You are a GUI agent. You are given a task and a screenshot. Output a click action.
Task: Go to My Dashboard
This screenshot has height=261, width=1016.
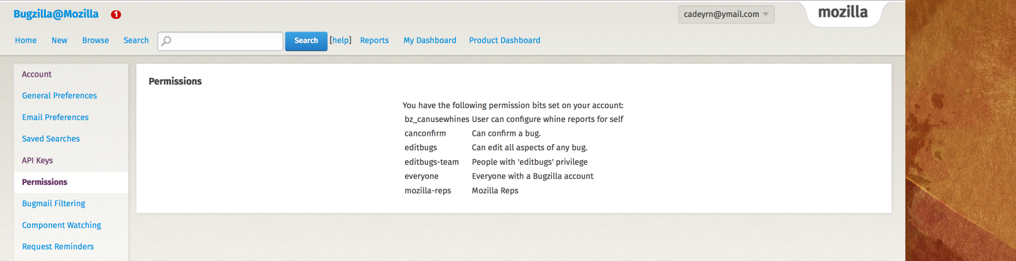tap(430, 40)
